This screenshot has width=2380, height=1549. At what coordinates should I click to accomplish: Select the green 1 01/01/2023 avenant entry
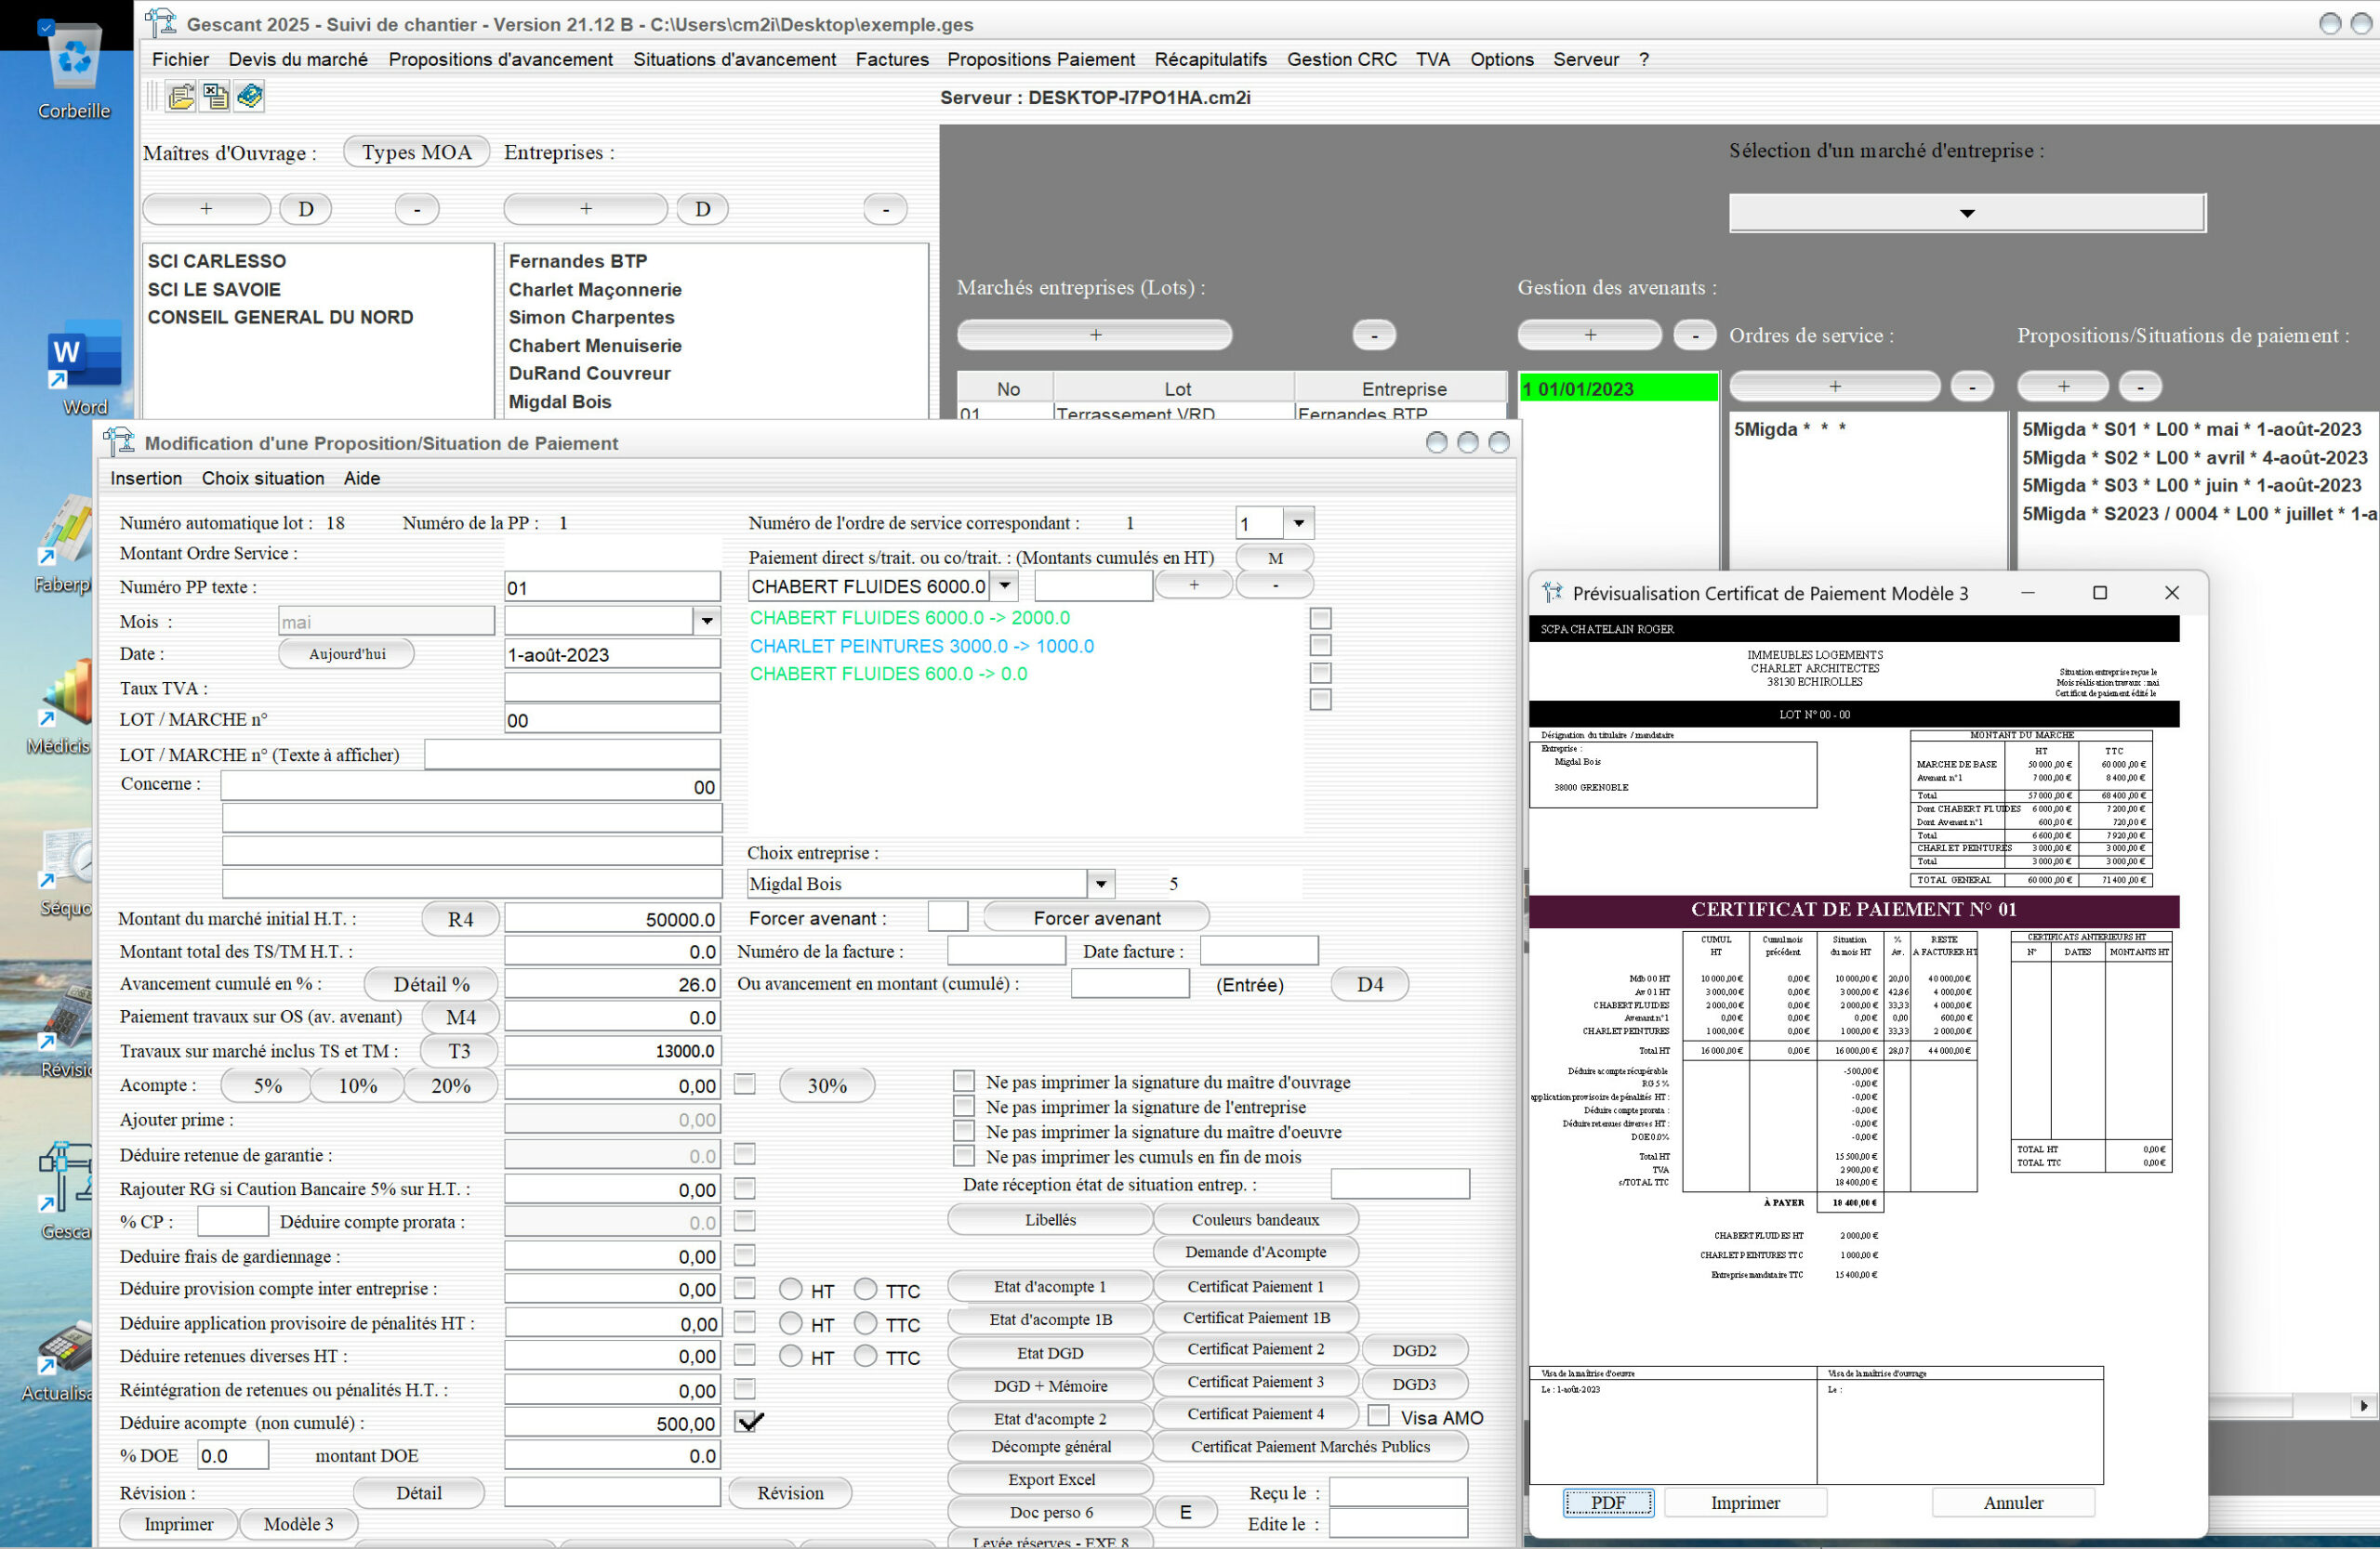1617,387
